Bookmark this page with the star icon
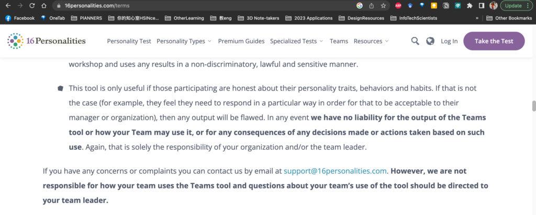 click(384, 6)
